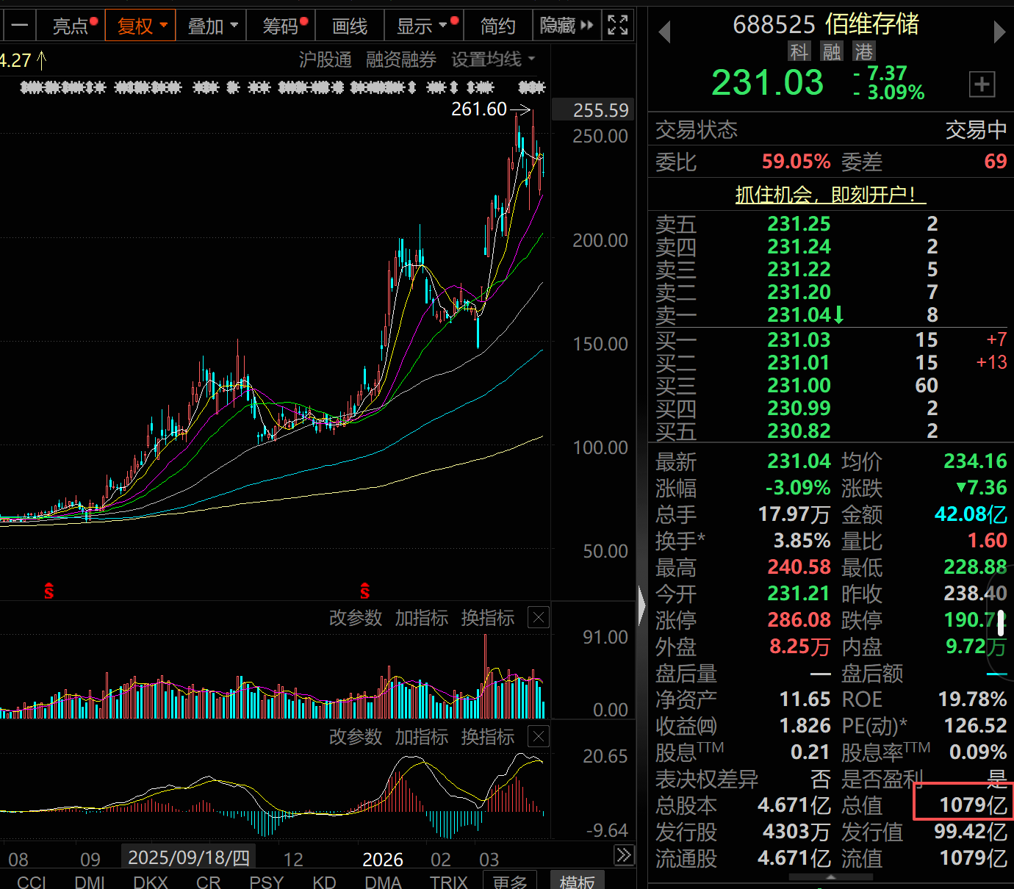This screenshot has width=1014, height=889.
Task: Go to previous stock with left arrow
Action: click(x=664, y=32)
